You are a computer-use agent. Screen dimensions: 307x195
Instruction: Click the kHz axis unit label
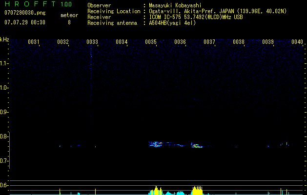point(4,39)
